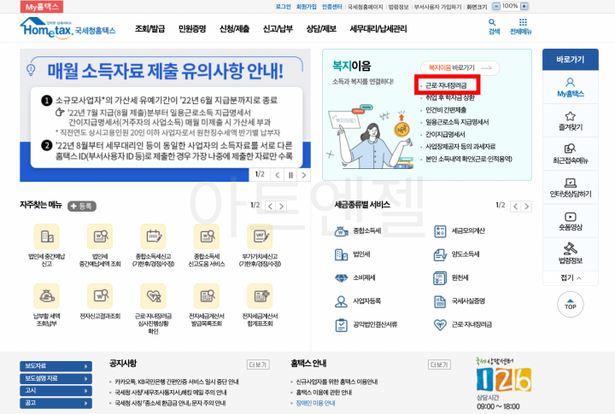The width and height of the screenshot is (615, 414).
Task: Open the 종합소득세 신고도움 서비스 icon
Action: point(207,236)
